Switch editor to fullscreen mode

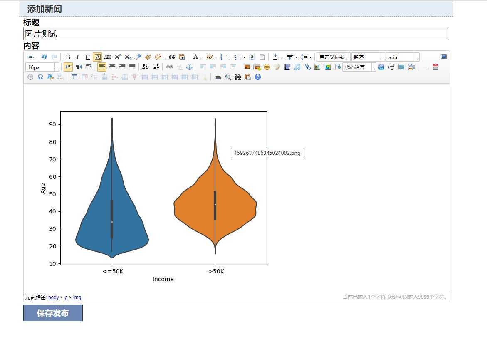443,57
